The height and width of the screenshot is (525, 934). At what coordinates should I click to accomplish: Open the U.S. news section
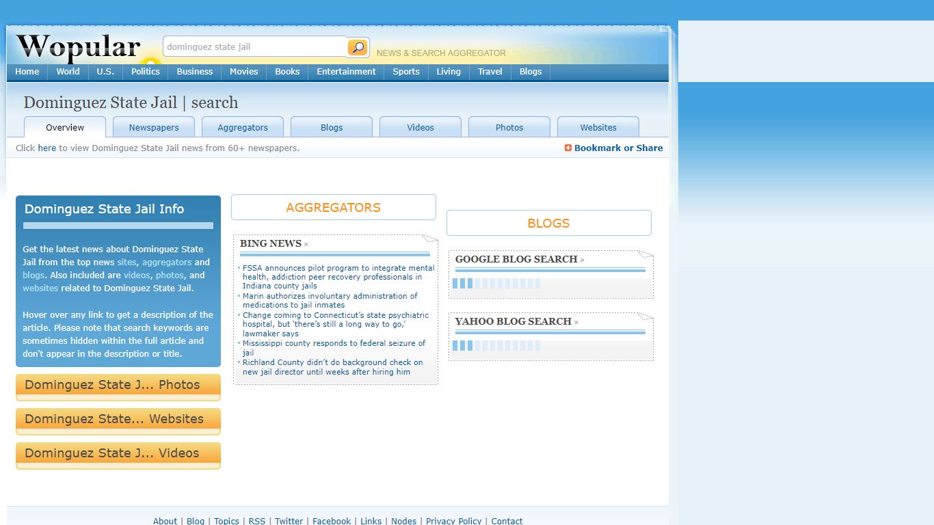105,72
